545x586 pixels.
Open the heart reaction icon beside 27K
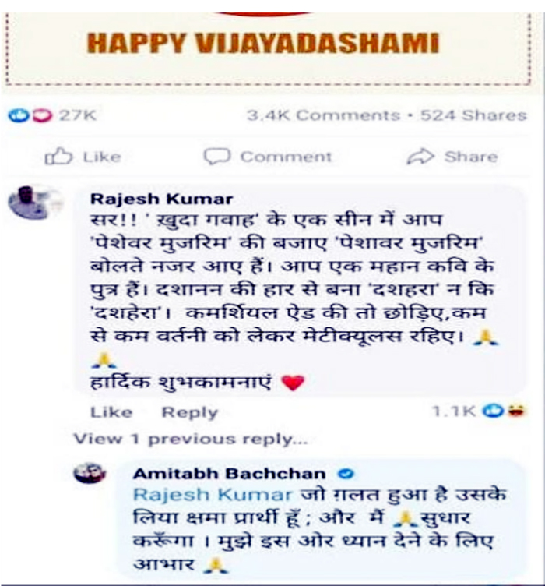click(x=42, y=115)
